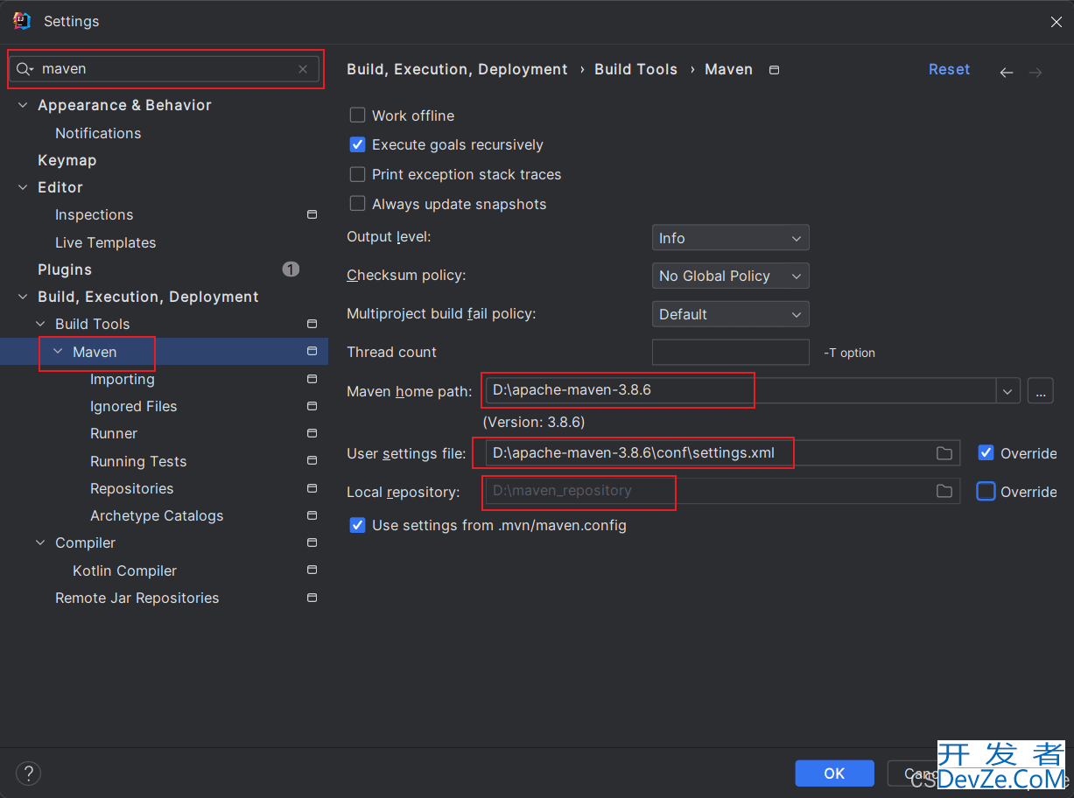This screenshot has width=1074, height=798.
Task: Open Live Templates settings
Action: click(x=105, y=242)
